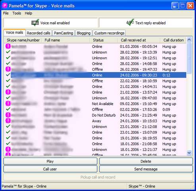Switch to the Recorded calls tab
The width and height of the screenshot is (196, 191).
38,33
